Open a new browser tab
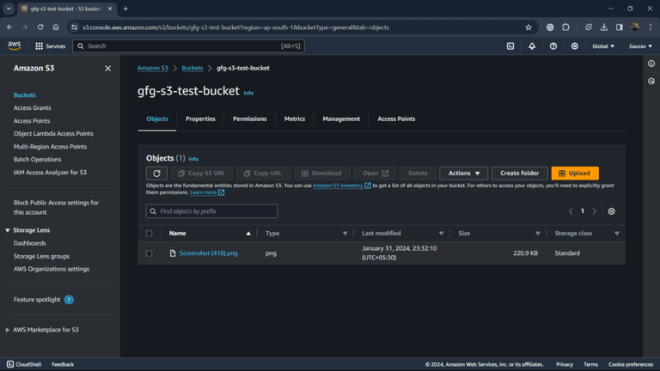 click(125, 9)
